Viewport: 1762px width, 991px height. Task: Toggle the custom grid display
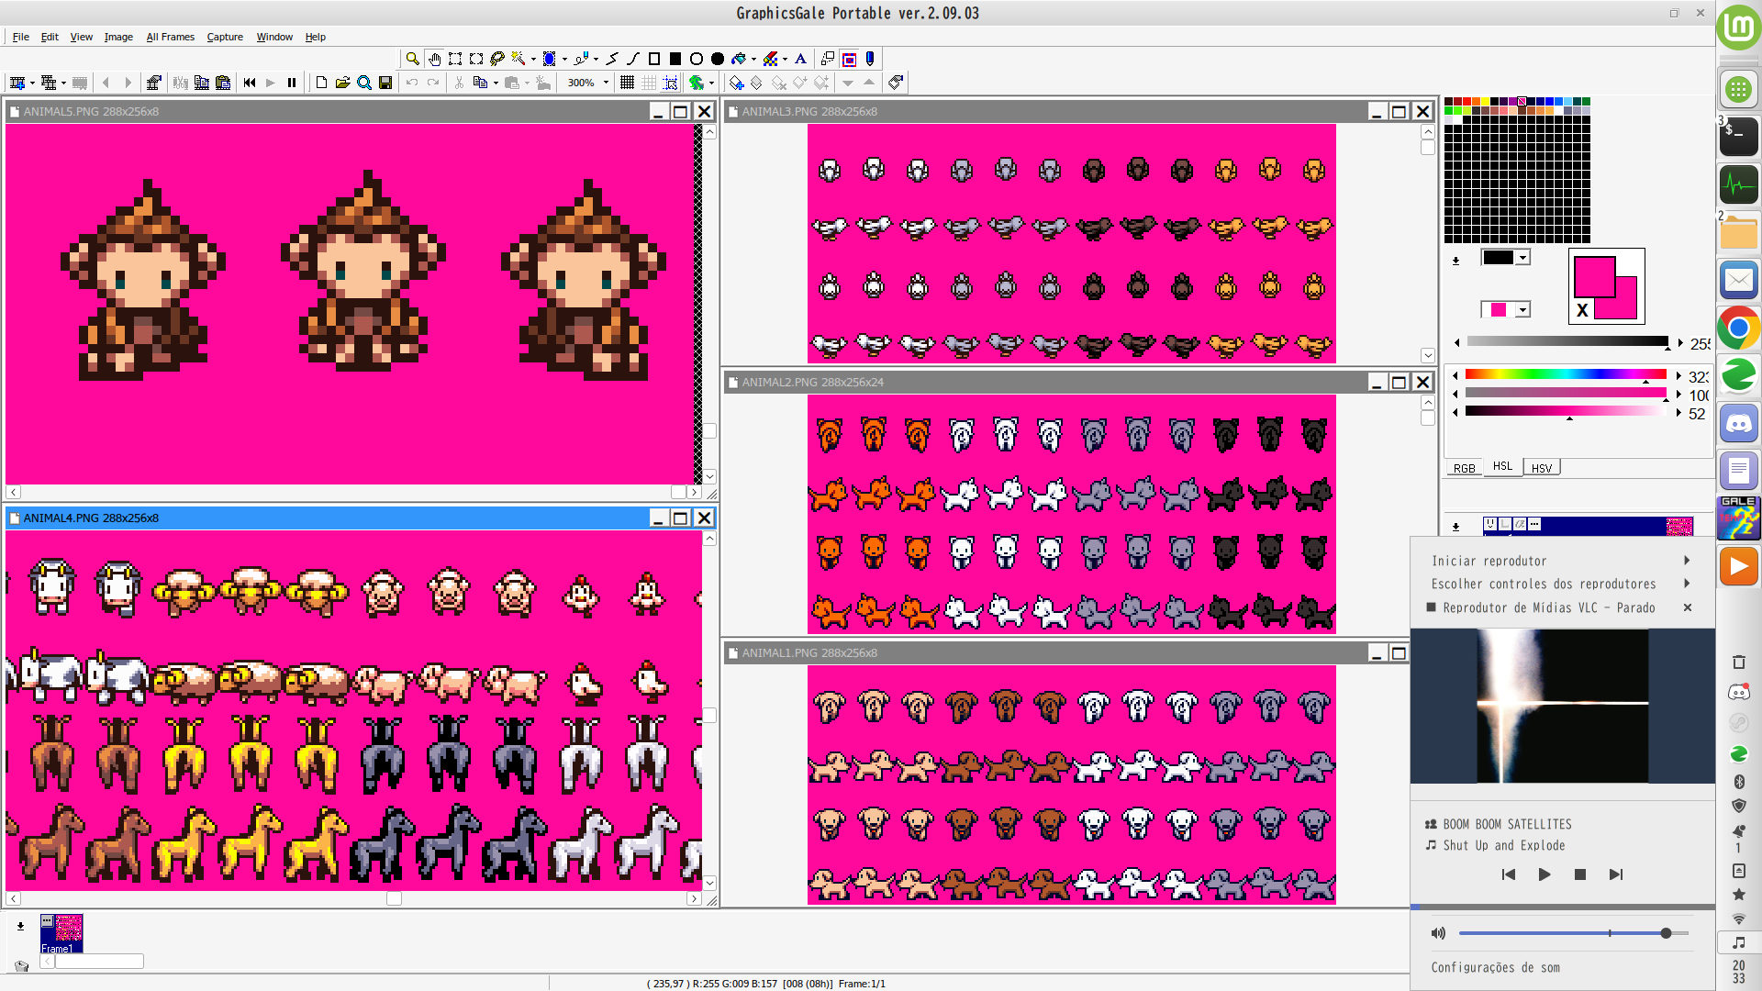point(649,83)
